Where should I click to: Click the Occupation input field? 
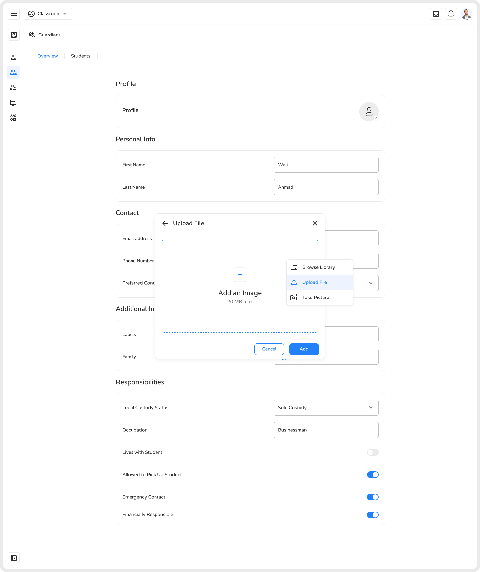(x=326, y=430)
